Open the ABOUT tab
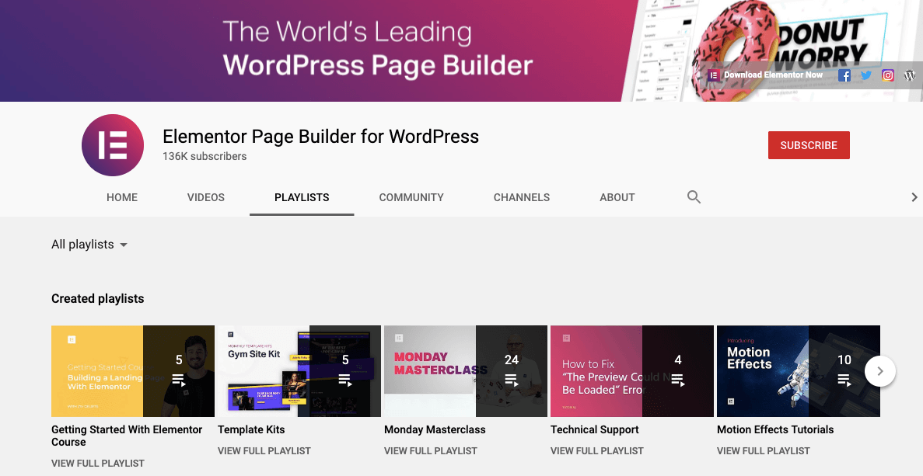Screen dimensions: 923x476 (x=617, y=197)
